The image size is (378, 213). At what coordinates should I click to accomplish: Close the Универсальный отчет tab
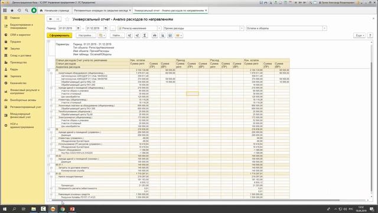(206, 11)
